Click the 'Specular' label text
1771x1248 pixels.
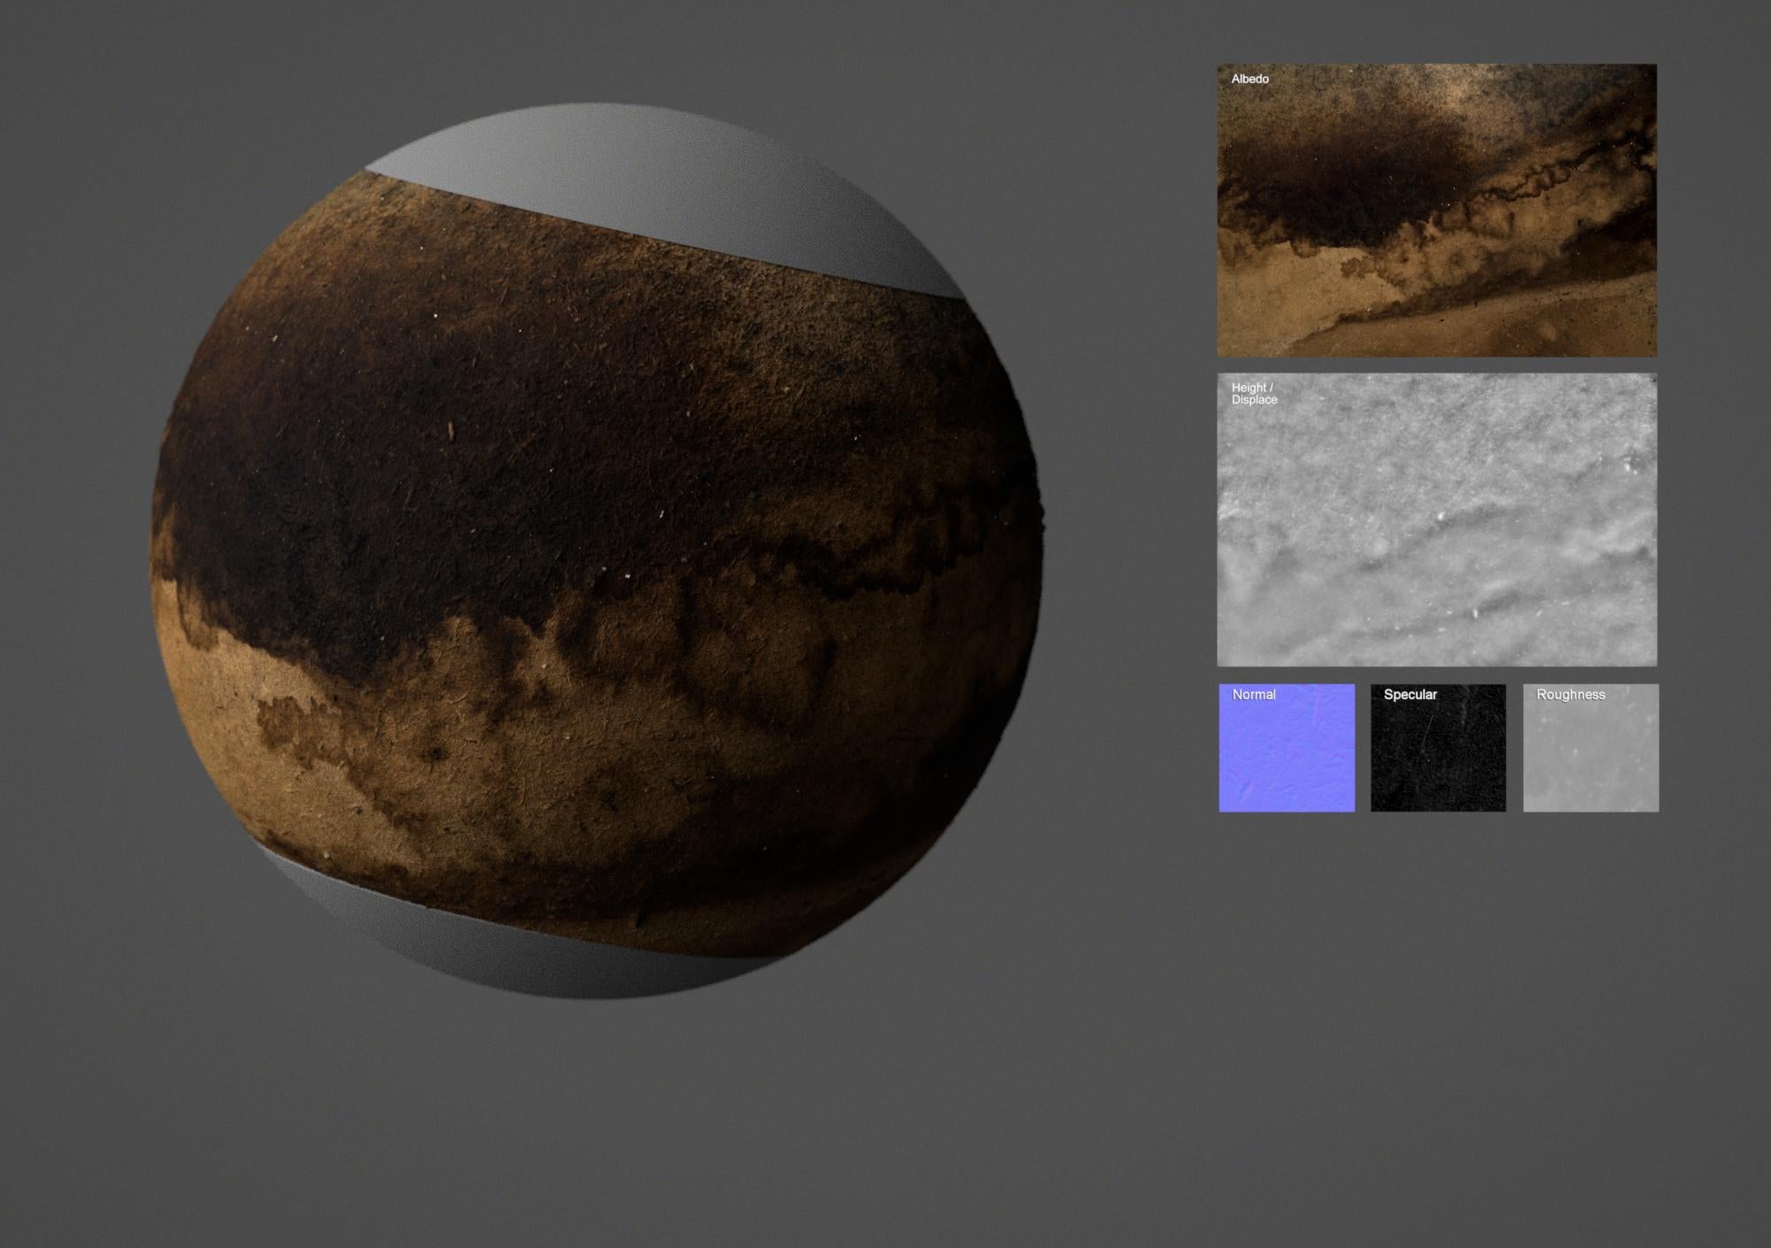pos(1410,695)
